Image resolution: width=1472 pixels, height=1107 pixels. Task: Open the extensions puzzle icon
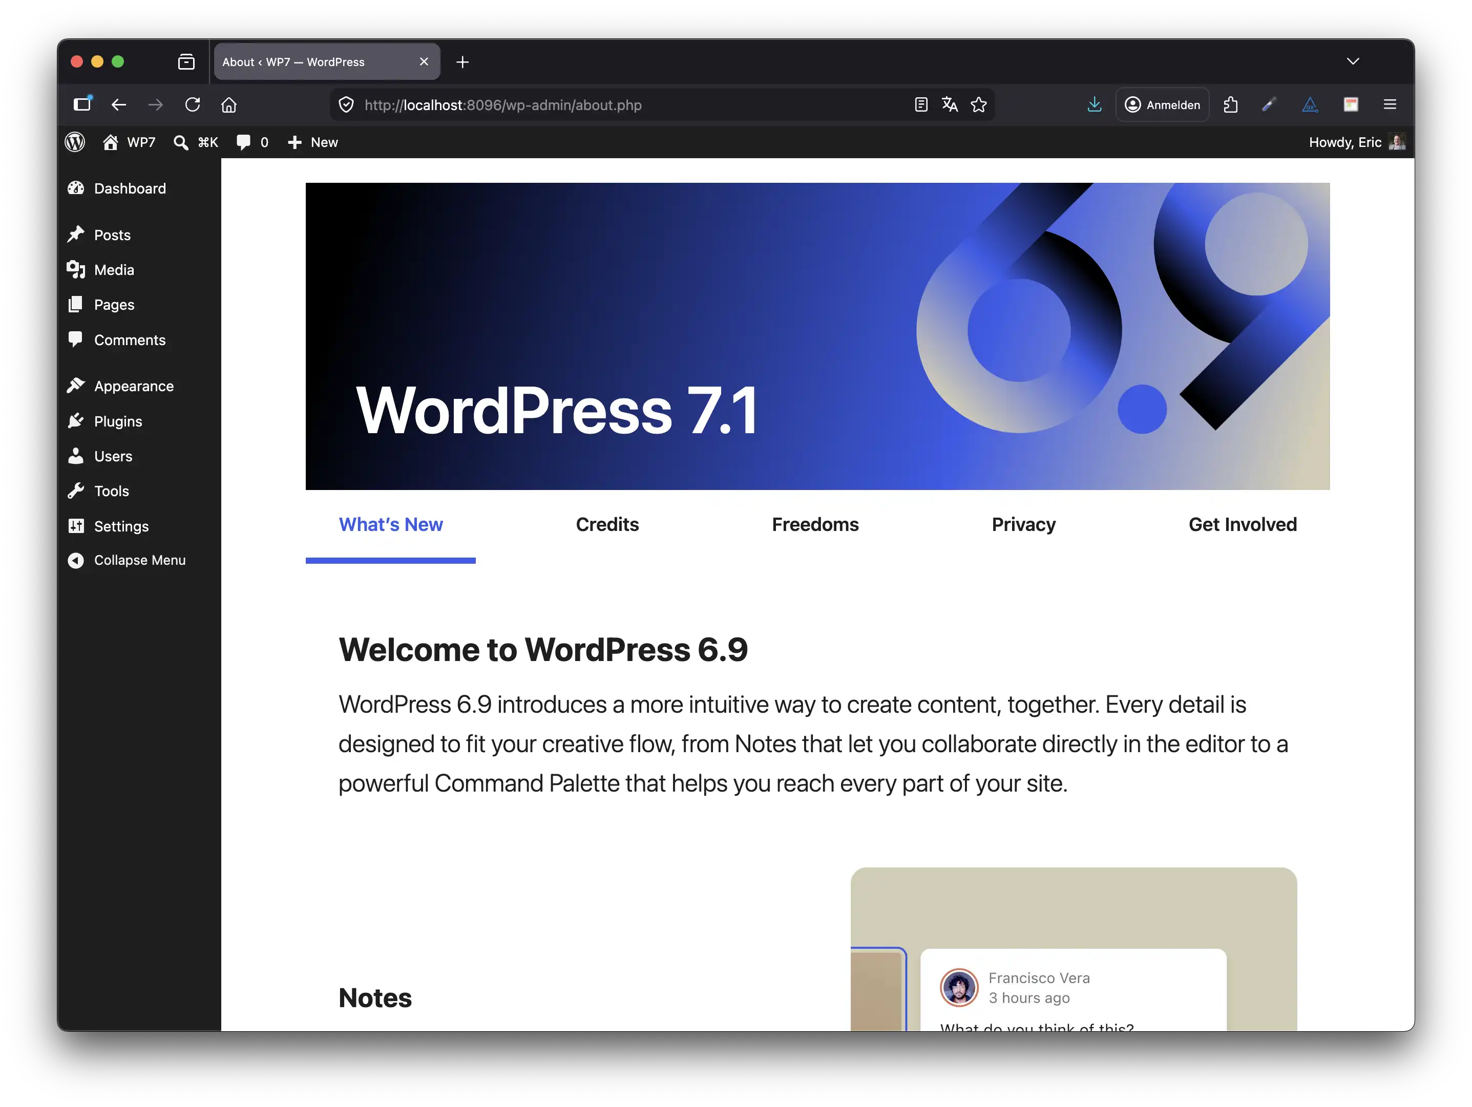(x=1230, y=104)
